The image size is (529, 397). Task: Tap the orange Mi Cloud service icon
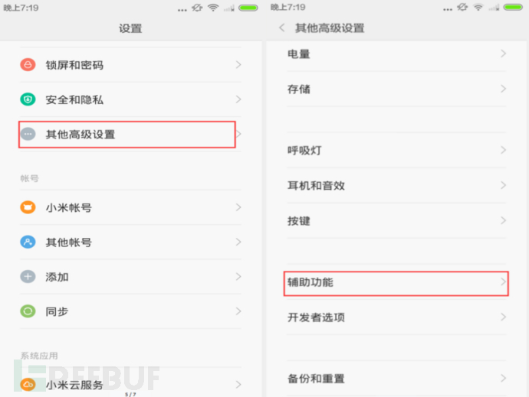(28, 385)
